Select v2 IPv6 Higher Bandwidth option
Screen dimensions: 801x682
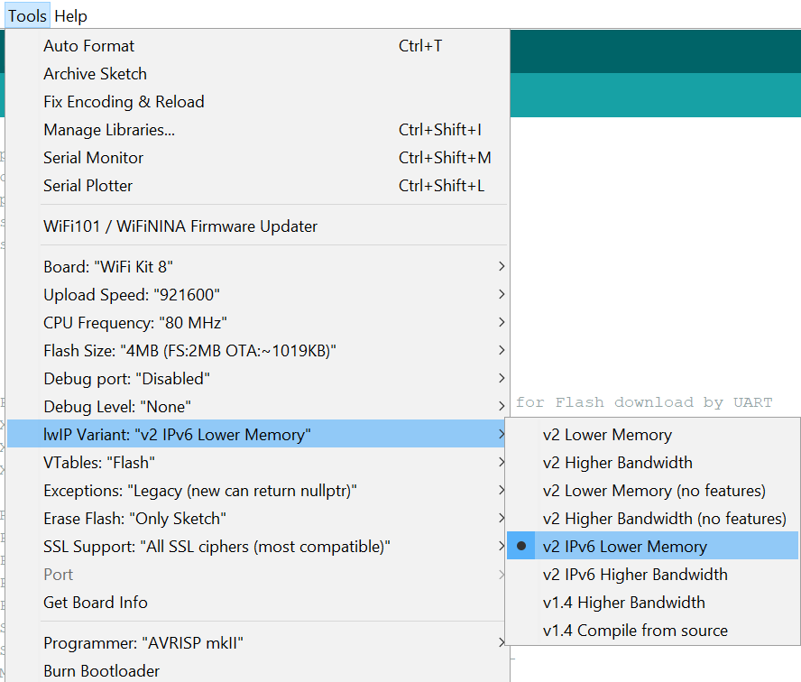tap(652, 575)
